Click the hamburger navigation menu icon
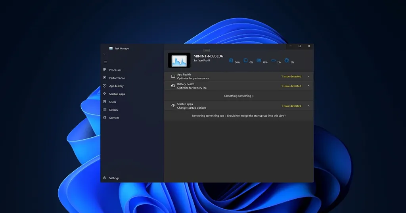406x213 pixels. click(105, 62)
